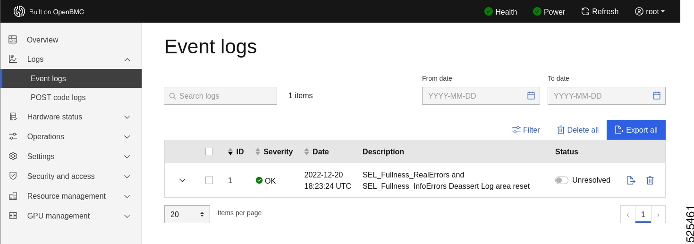Click the OpenBMC logo icon
The height and width of the screenshot is (244, 694).
[19, 11]
